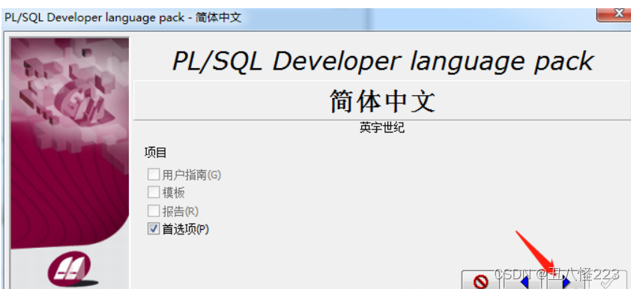Click the red cancel button
This screenshot has width=631, height=289.
click(482, 281)
